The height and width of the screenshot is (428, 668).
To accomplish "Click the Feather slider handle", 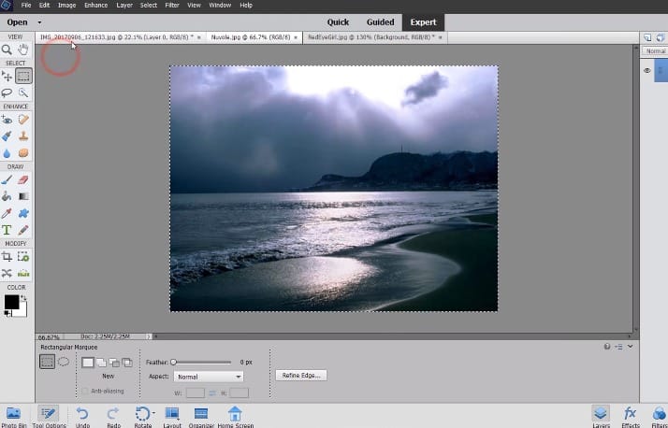I will point(173,362).
